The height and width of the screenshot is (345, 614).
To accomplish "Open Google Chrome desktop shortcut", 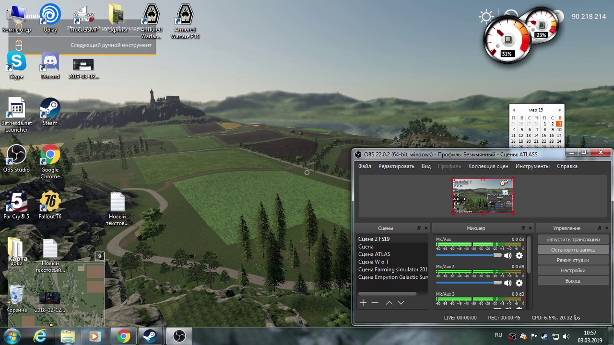I will click(50, 162).
